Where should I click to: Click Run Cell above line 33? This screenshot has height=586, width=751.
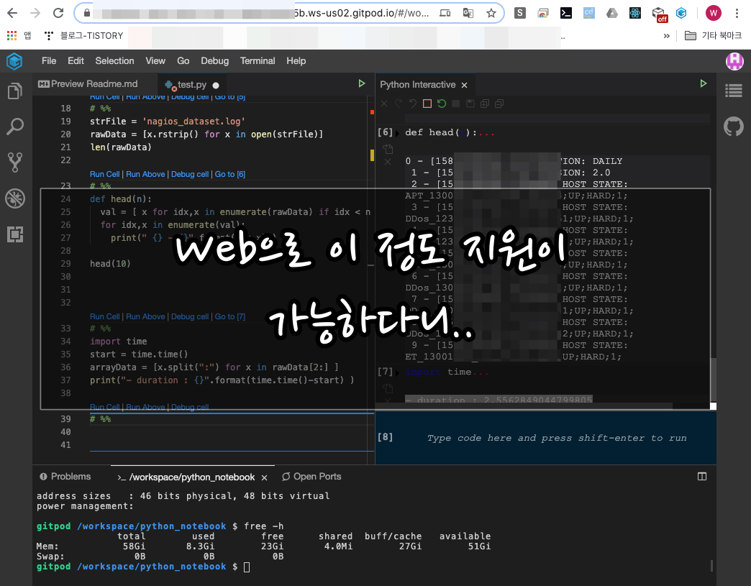pyautogui.click(x=104, y=316)
